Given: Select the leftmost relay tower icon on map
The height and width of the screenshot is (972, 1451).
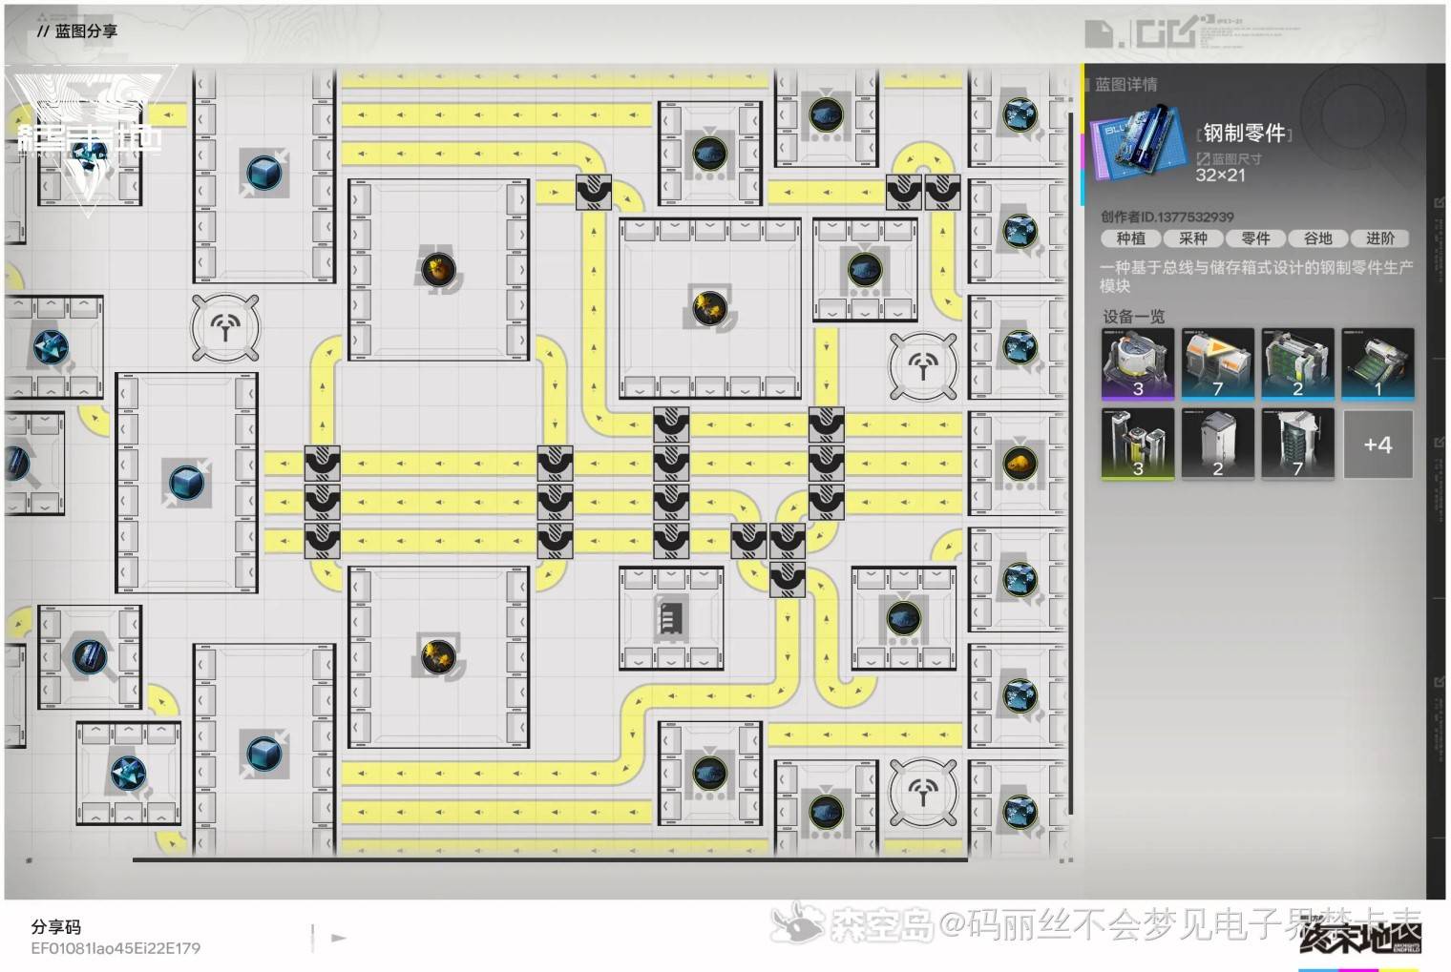Looking at the screenshot, I should pos(225,328).
